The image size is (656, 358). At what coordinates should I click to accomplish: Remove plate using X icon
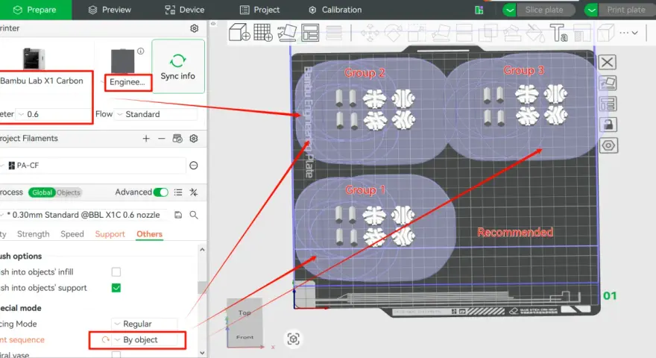[607, 63]
